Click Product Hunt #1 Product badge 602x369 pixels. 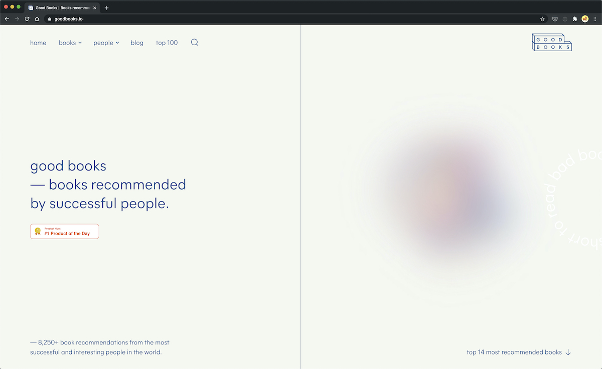[x=65, y=231]
